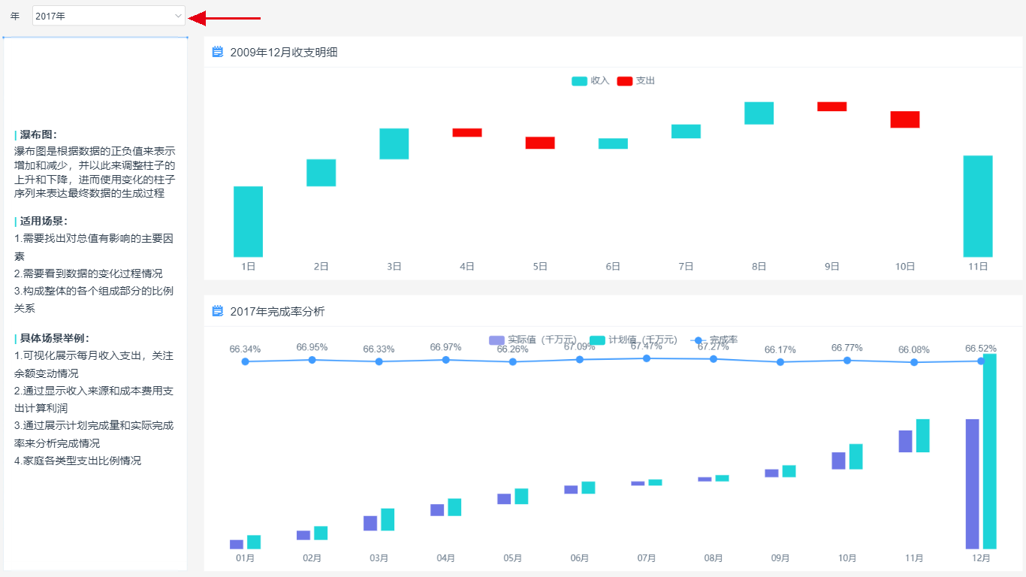
Task: Click the 2017年完成率分析 panel title
Action: point(277,311)
